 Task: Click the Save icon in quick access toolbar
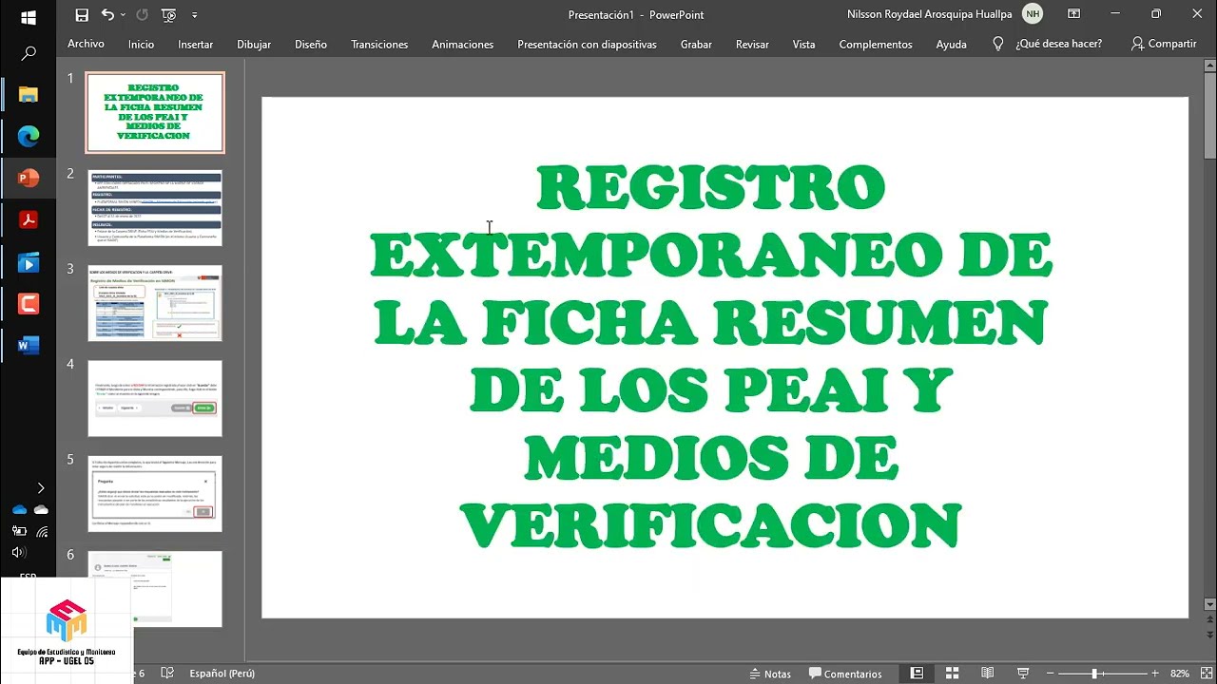click(82, 14)
